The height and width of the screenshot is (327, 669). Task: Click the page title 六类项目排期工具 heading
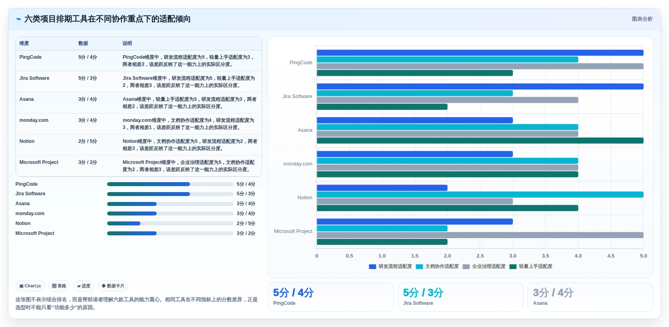click(107, 19)
